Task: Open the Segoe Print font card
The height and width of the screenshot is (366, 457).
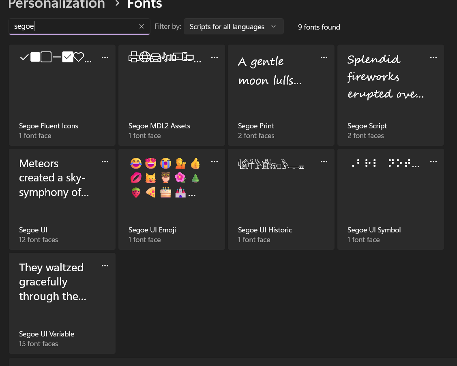Action: click(x=281, y=95)
